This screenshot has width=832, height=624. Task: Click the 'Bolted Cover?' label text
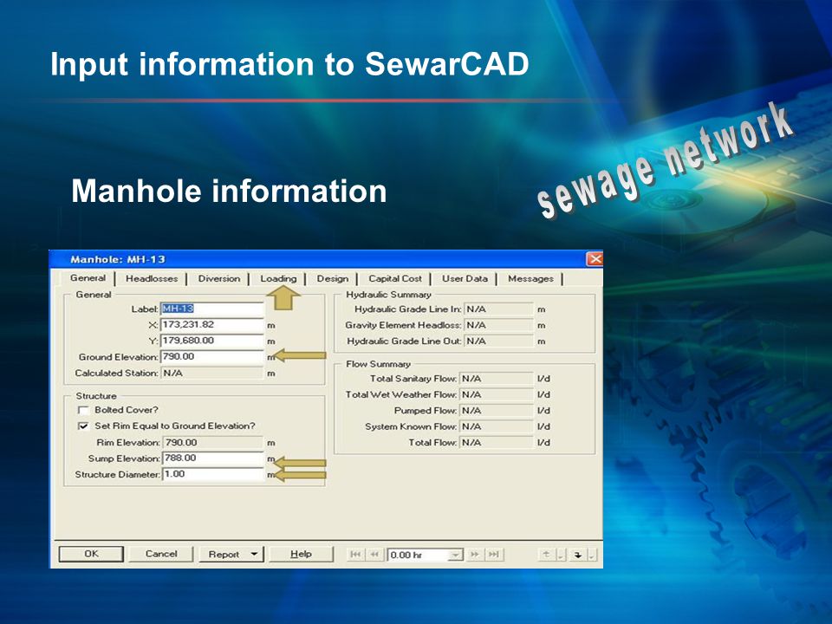click(x=127, y=410)
